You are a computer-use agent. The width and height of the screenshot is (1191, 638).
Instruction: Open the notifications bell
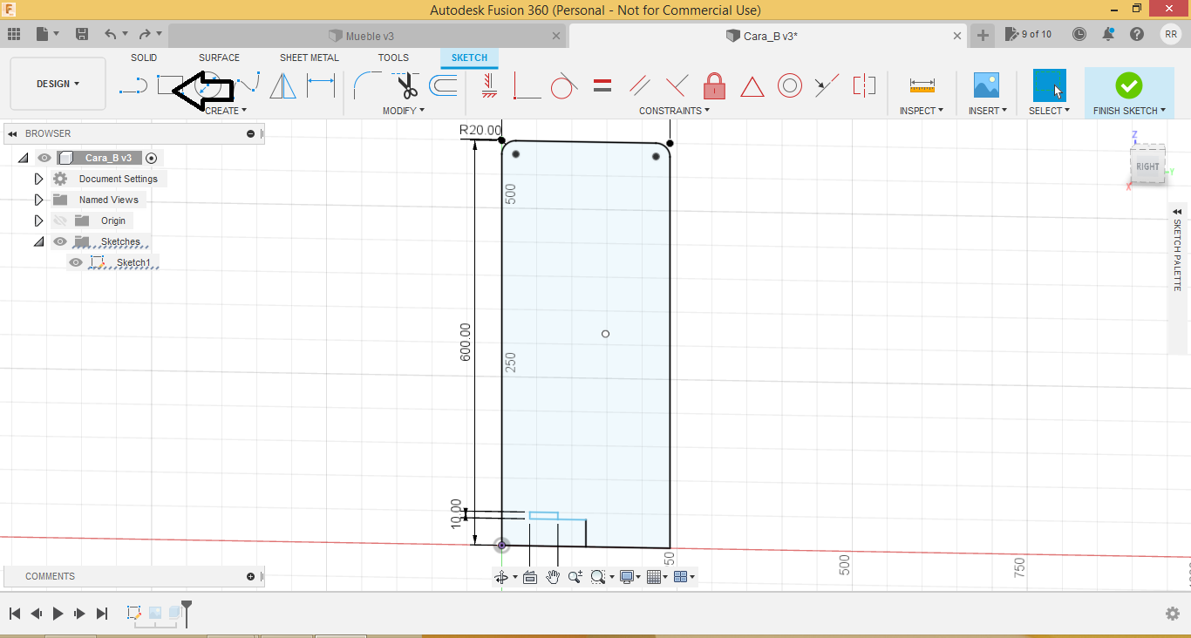[x=1108, y=34]
